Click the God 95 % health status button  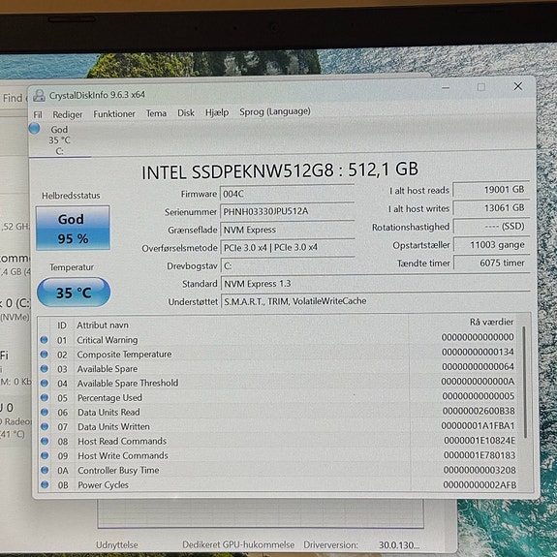[x=73, y=228]
